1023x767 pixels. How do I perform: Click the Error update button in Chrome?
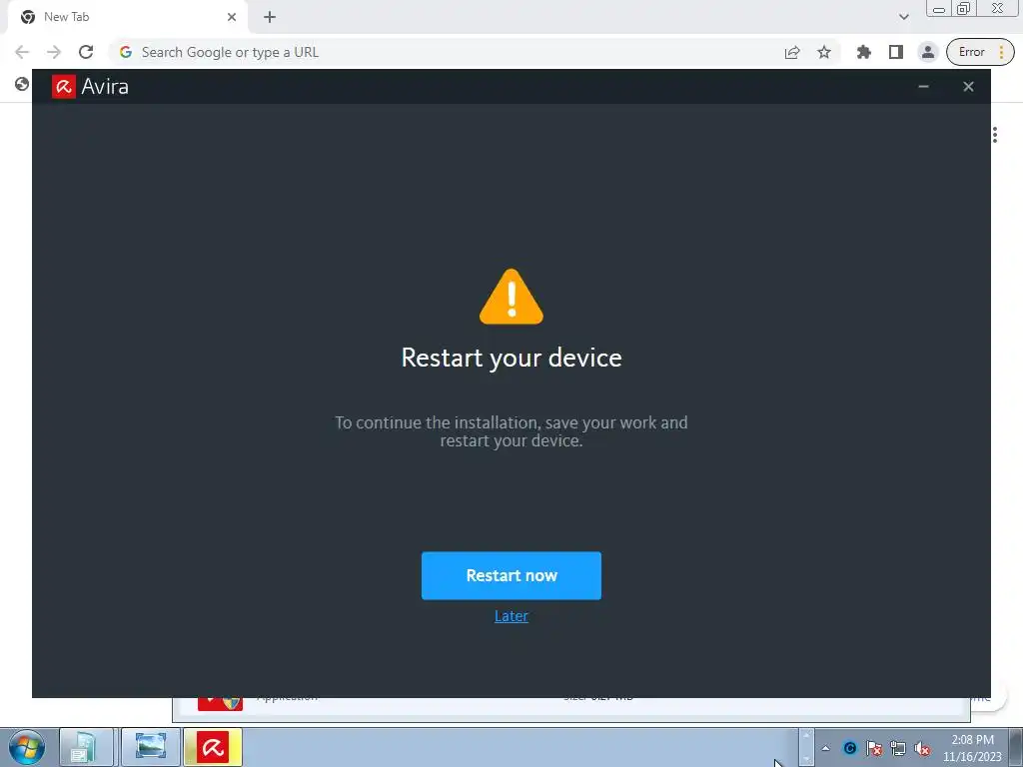tap(980, 52)
